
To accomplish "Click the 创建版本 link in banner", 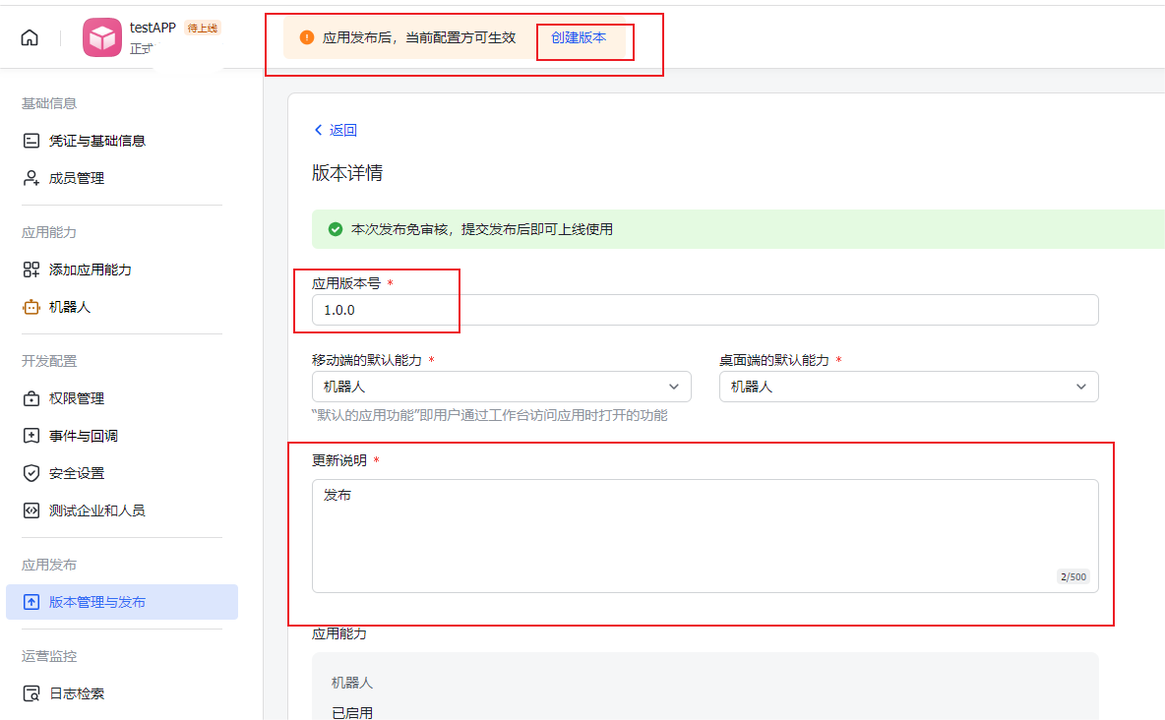I will click(x=579, y=37).
